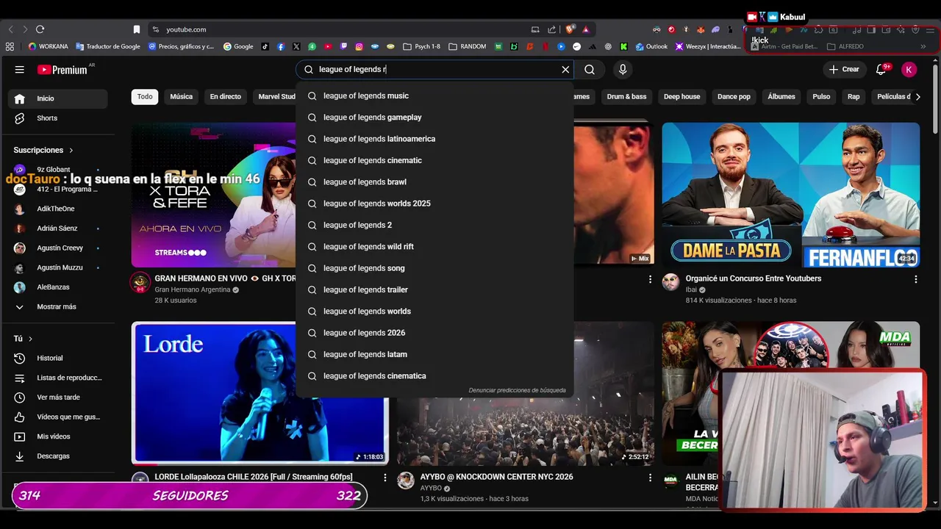Pick suggestion league of legends cinematica
The image size is (941, 529).
[x=434, y=376]
